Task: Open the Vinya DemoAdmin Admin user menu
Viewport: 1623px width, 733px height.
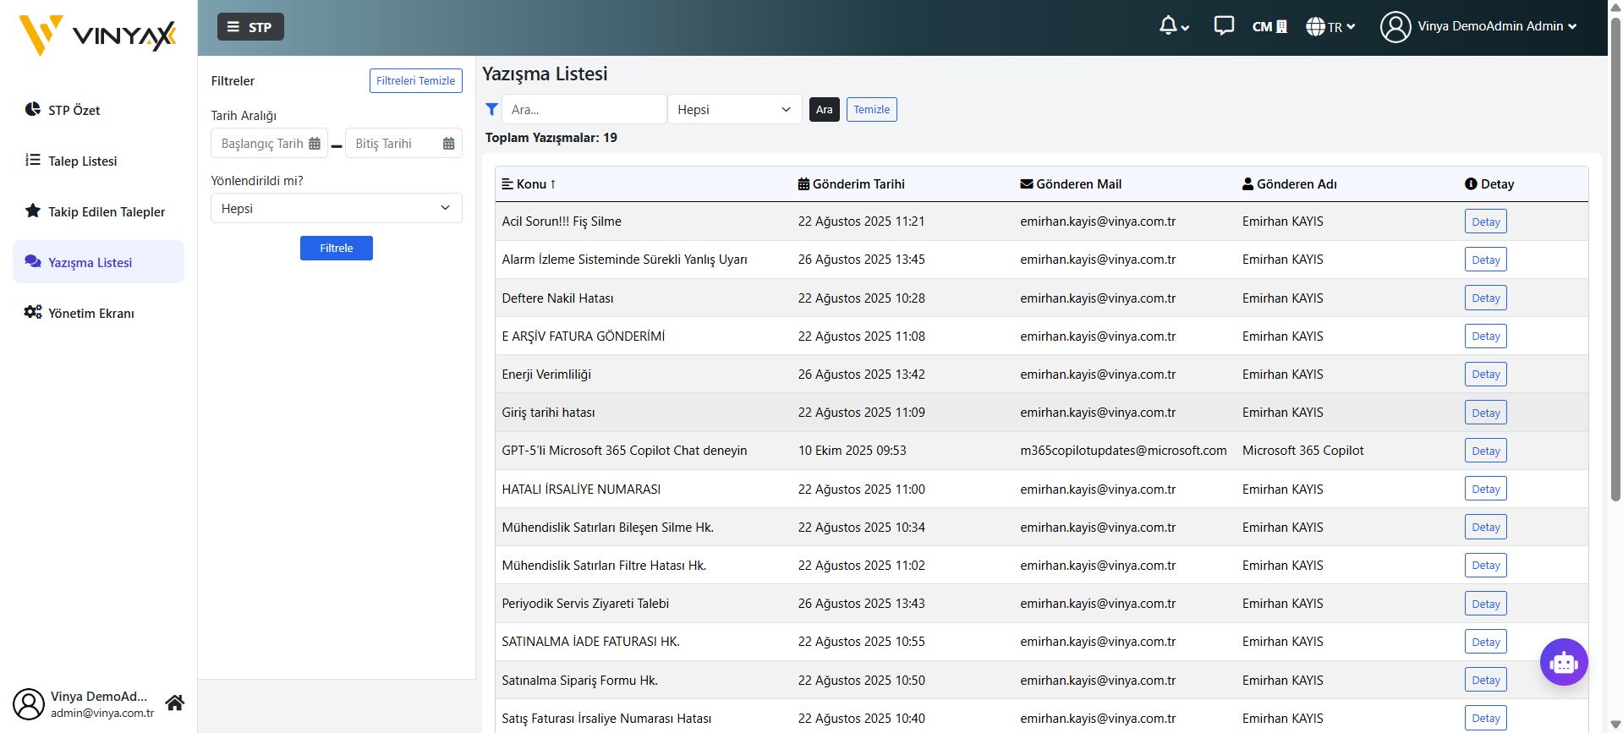Action: click(x=1478, y=26)
